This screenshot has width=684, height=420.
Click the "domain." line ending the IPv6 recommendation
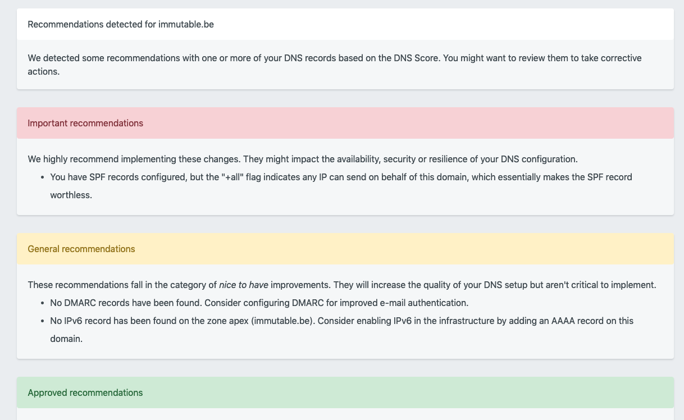click(x=66, y=339)
